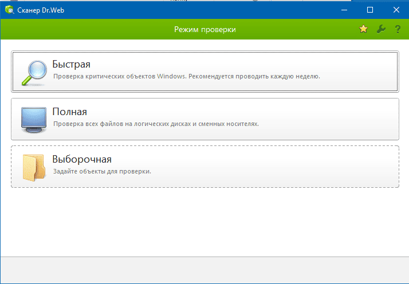Click the Dr.Web logo in the title bar
This screenshot has height=284, width=409.
coord(9,10)
